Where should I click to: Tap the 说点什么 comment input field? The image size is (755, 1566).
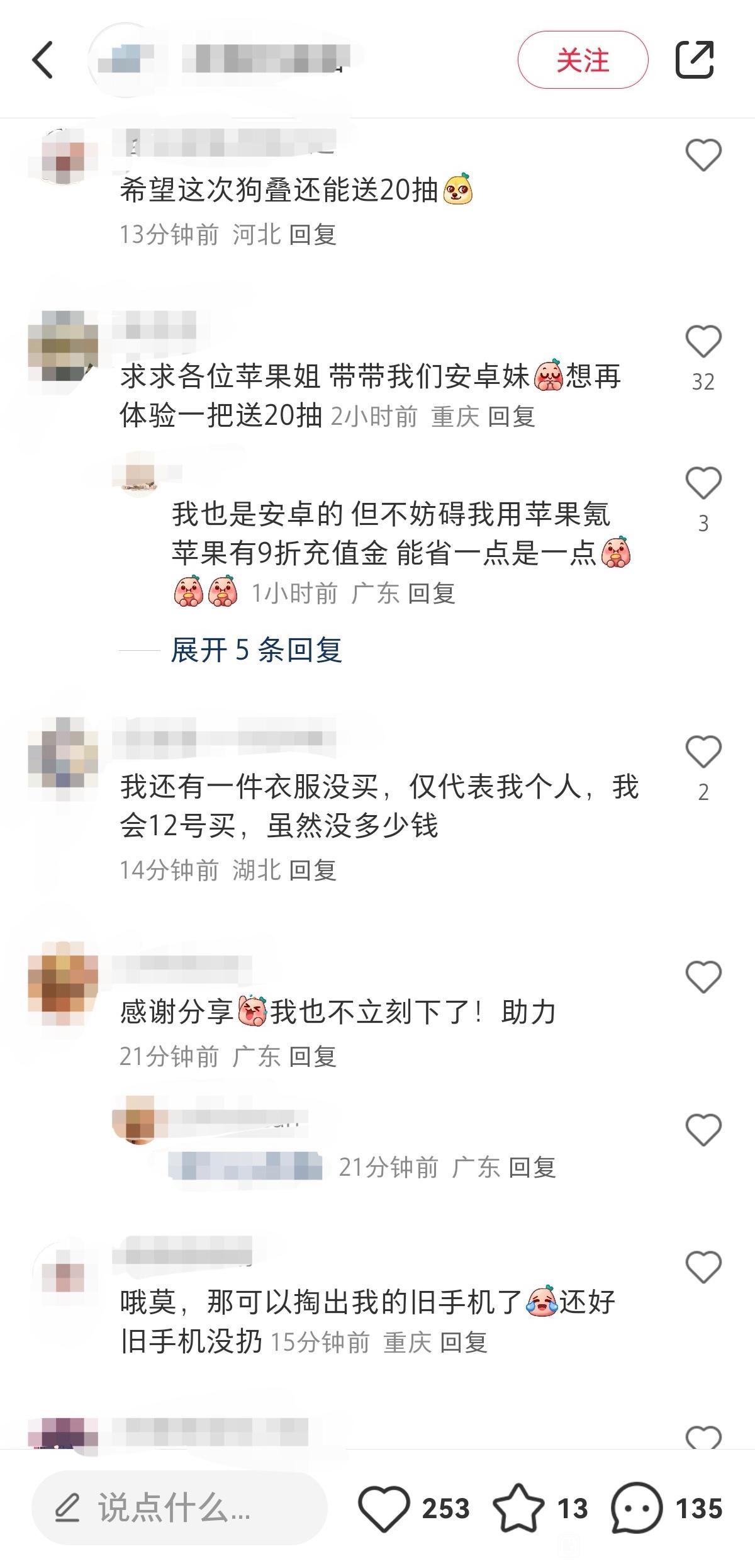click(x=179, y=1507)
